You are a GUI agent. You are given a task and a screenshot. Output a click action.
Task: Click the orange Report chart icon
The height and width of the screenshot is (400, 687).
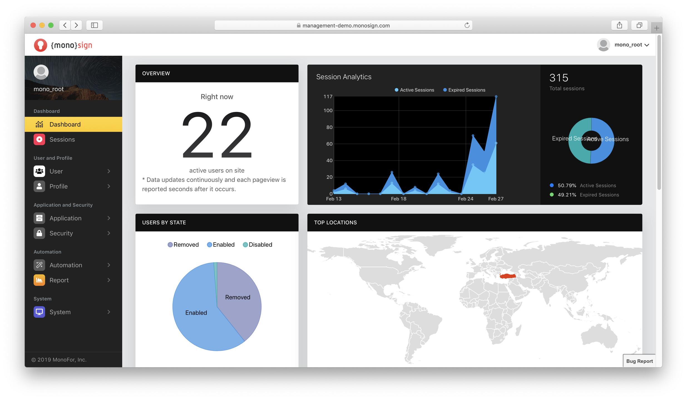(39, 280)
